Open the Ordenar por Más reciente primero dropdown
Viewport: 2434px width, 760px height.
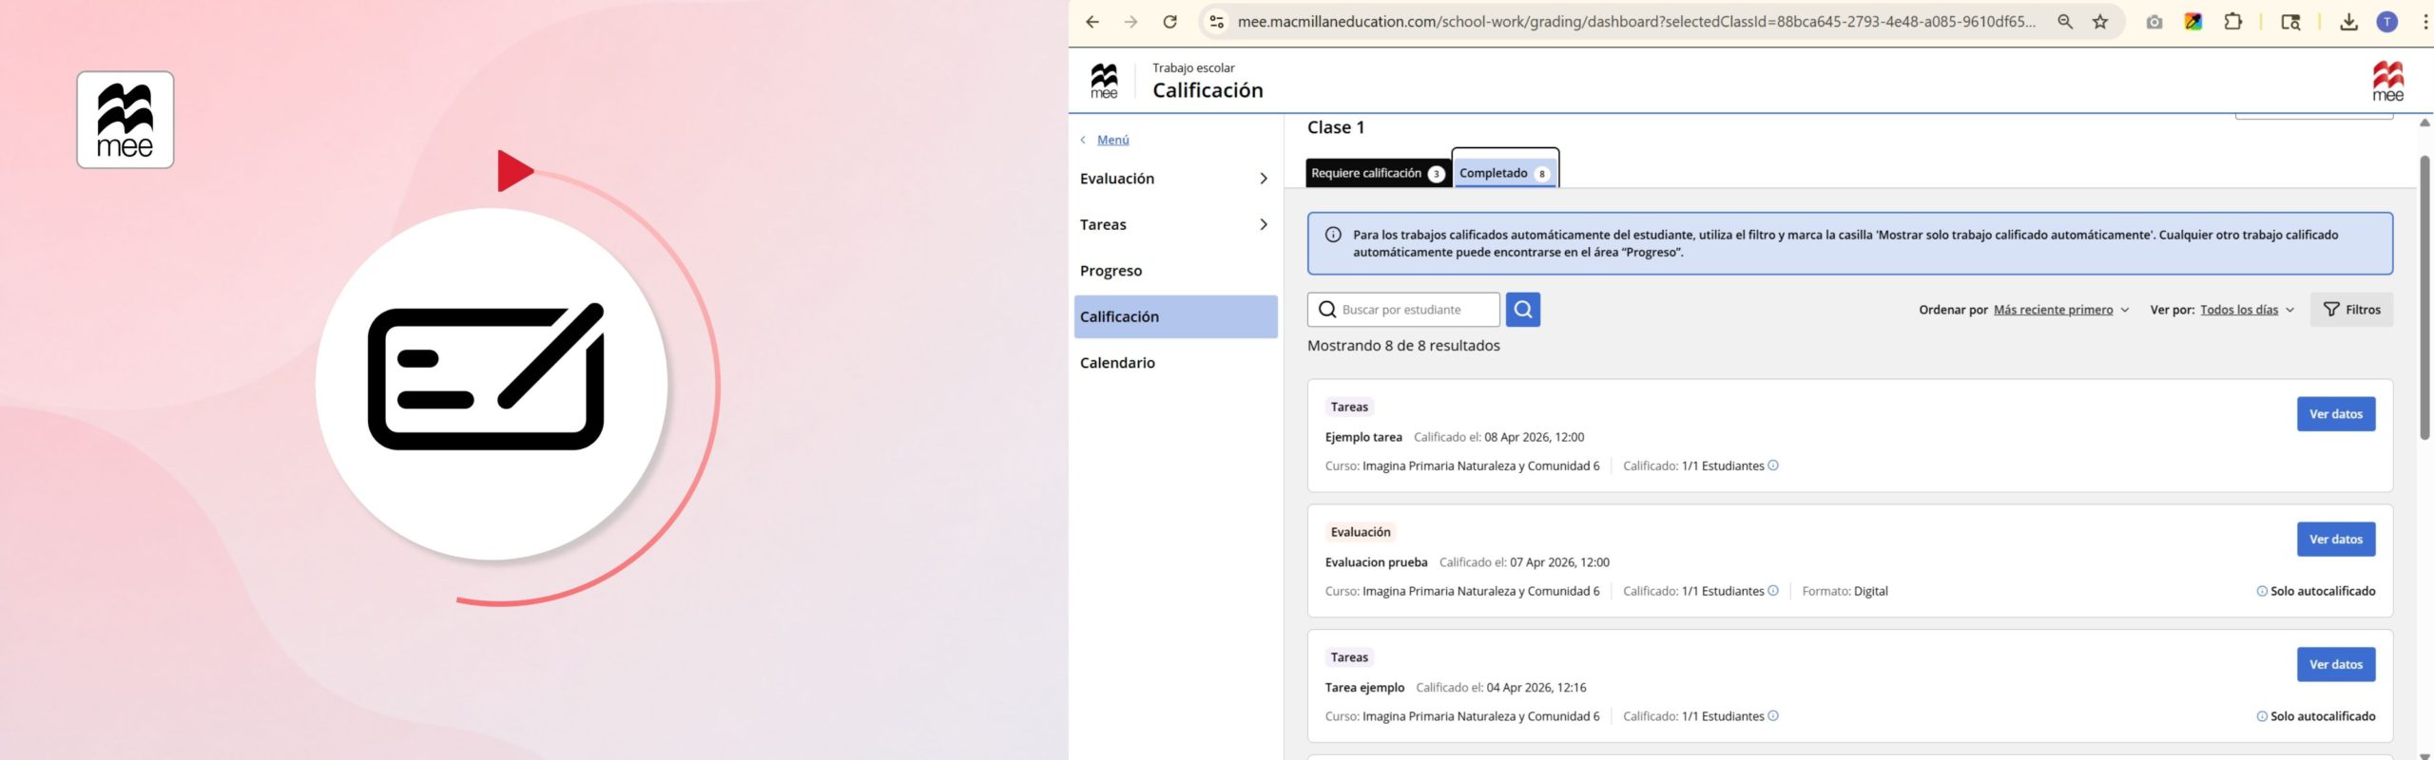pyautogui.click(x=2061, y=310)
